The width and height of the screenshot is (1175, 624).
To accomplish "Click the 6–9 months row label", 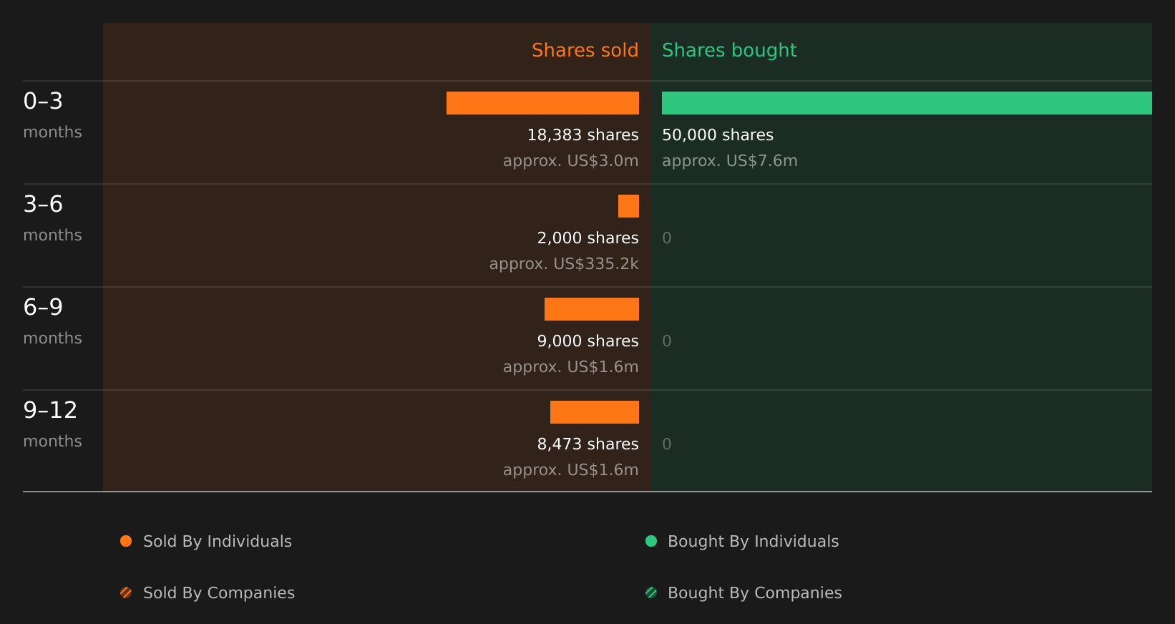I will click(52, 321).
